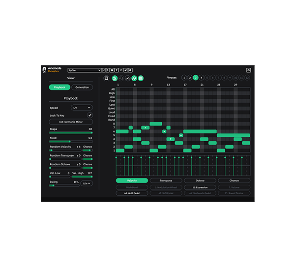Click the 67: Soft Pedal button
This screenshot has height=267, width=295.
click(166, 193)
